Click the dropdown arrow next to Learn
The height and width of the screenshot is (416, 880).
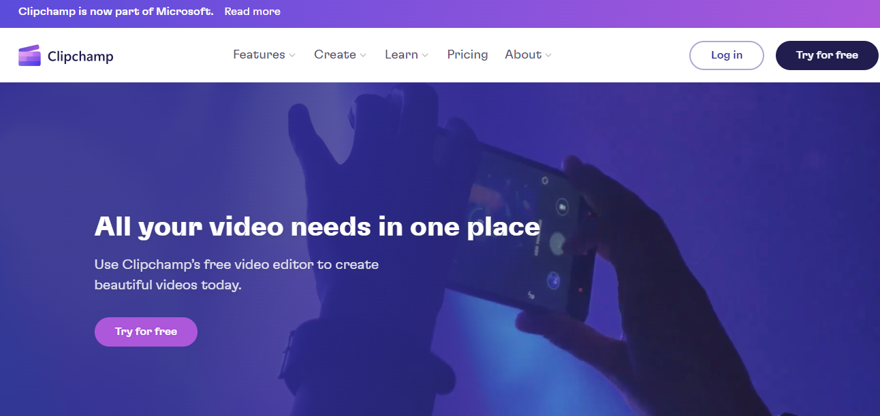click(x=425, y=56)
